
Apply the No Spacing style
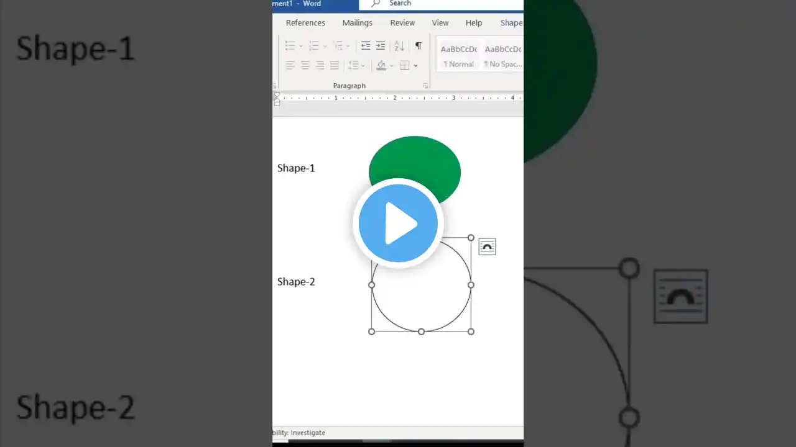point(502,56)
